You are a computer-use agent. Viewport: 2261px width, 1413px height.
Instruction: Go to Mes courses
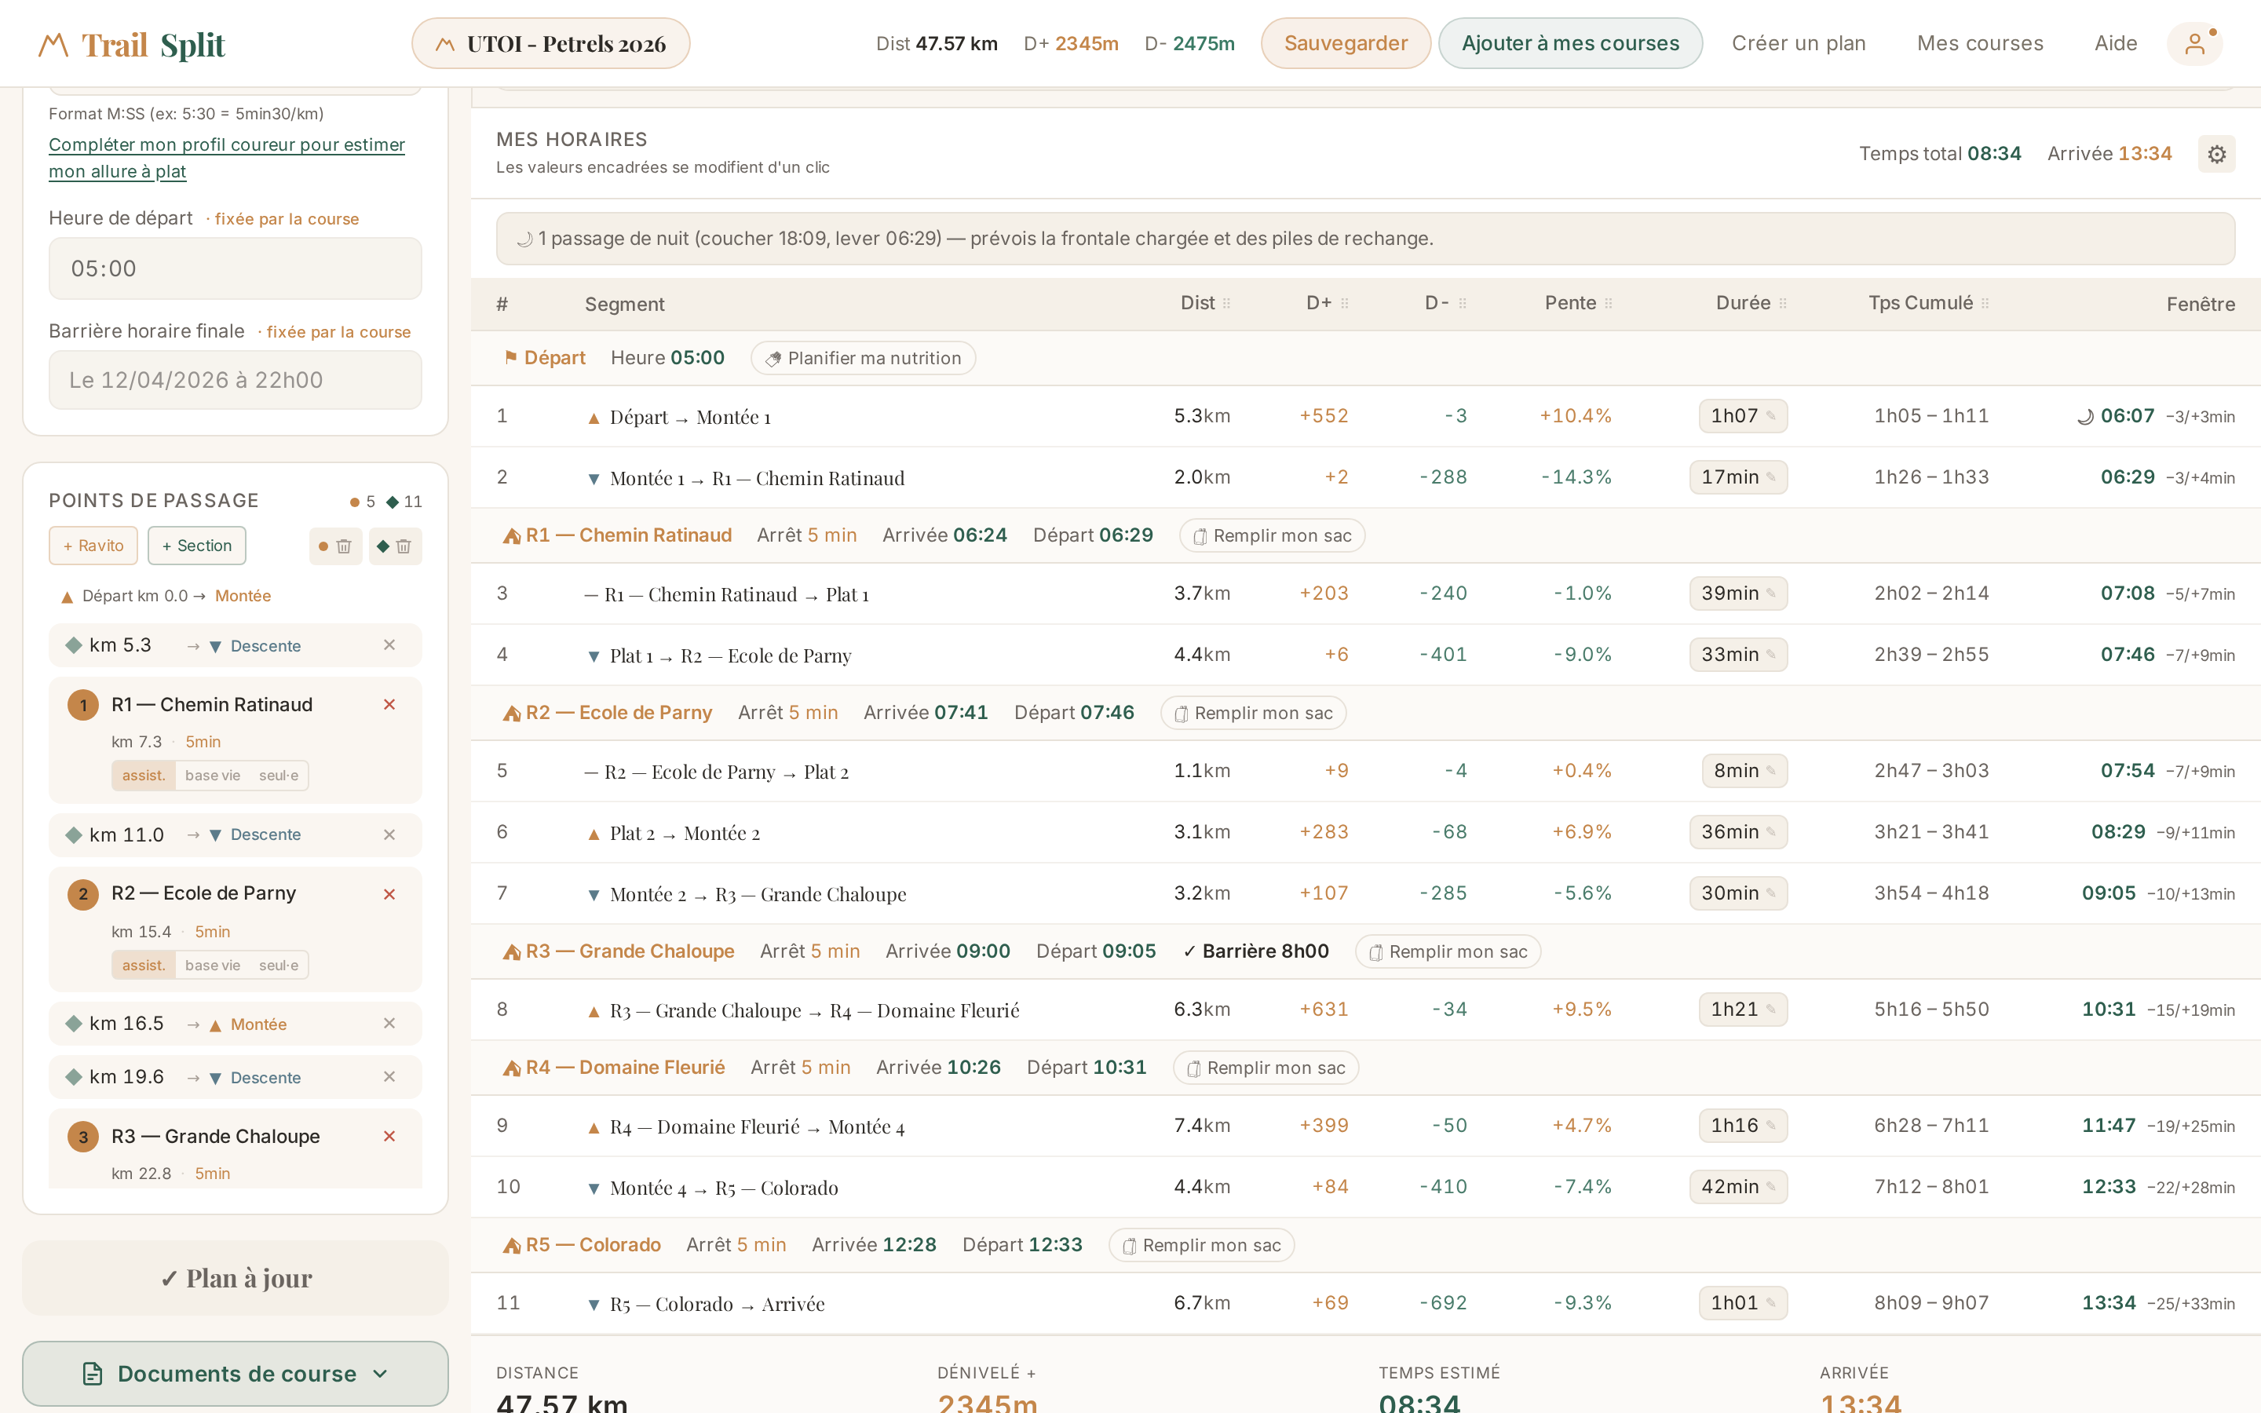(x=1980, y=44)
